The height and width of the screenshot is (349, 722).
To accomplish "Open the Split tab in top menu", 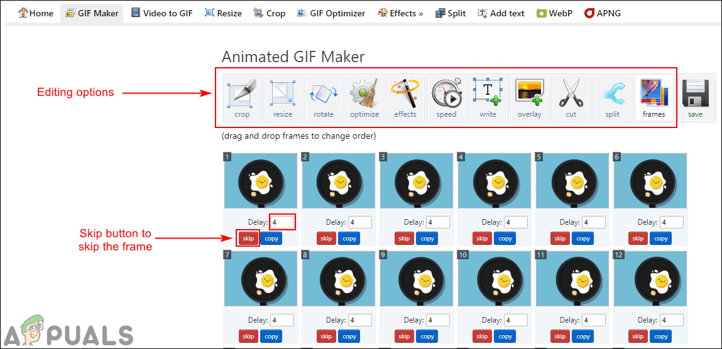I will 452,13.
